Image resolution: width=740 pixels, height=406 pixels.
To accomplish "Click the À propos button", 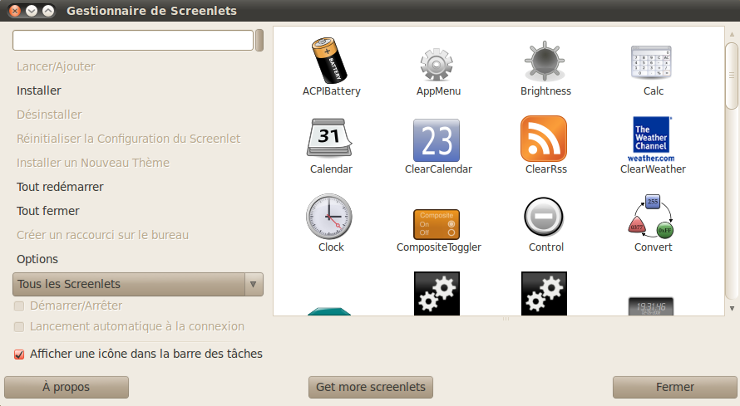I will [67, 387].
